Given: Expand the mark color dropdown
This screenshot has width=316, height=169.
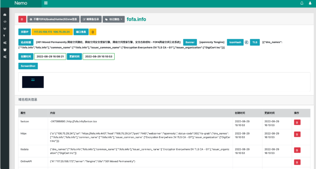Looking at the screenshot, I should coord(114,19).
